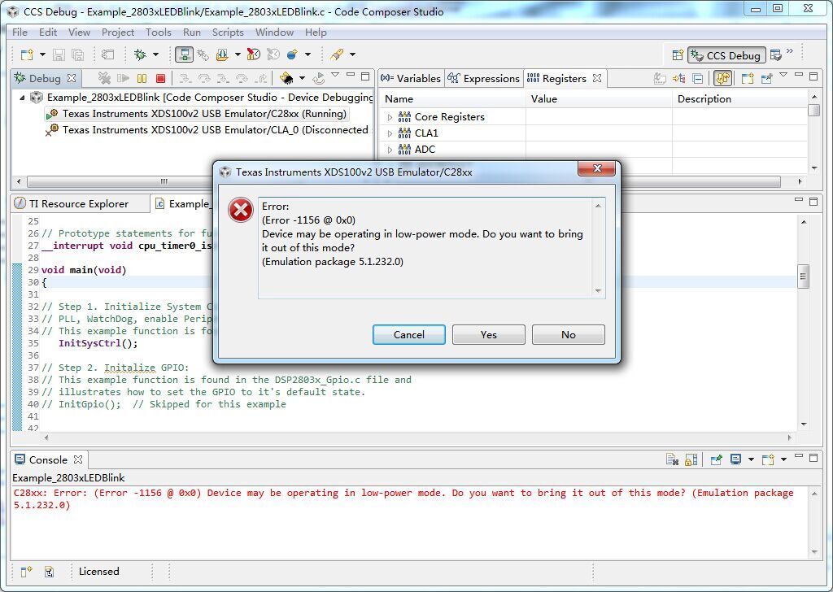
Task: Click the Load Program folder icon
Action: 222,54
